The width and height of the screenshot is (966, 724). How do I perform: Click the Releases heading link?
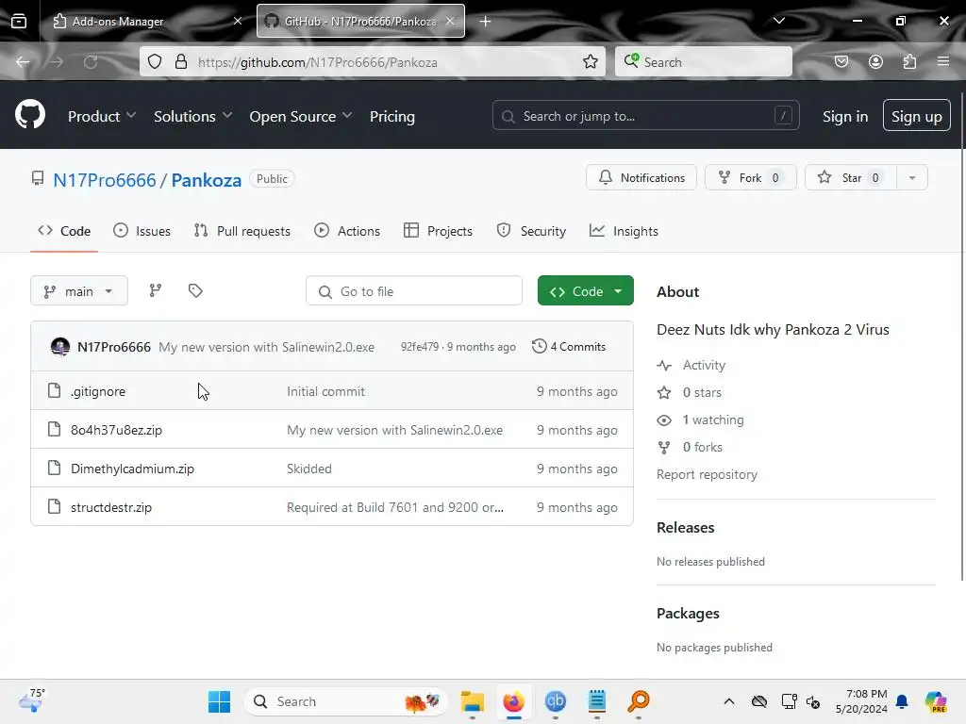tap(685, 528)
